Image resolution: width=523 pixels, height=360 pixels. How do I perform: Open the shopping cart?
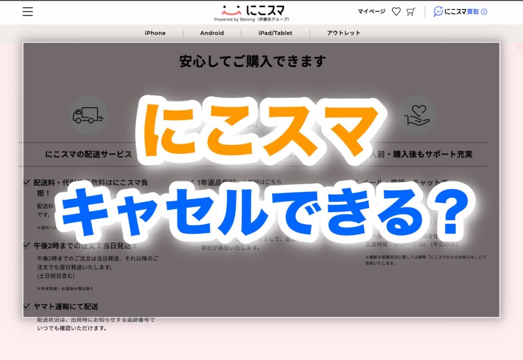(411, 12)
